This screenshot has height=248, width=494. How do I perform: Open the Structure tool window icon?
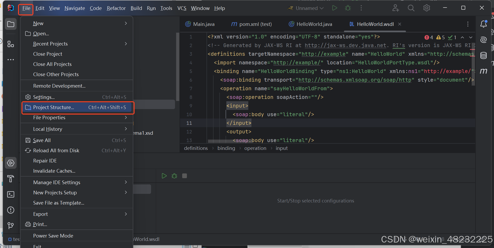click(11, 44)
